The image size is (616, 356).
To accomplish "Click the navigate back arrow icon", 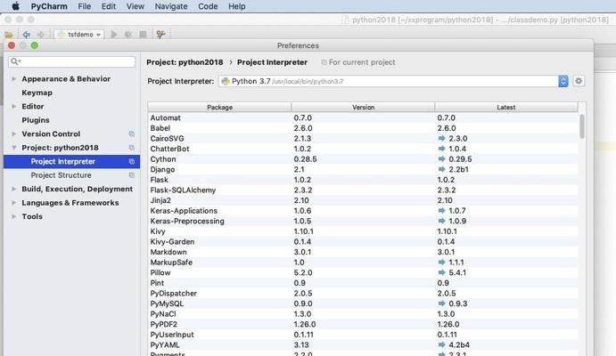I will 27,35.
